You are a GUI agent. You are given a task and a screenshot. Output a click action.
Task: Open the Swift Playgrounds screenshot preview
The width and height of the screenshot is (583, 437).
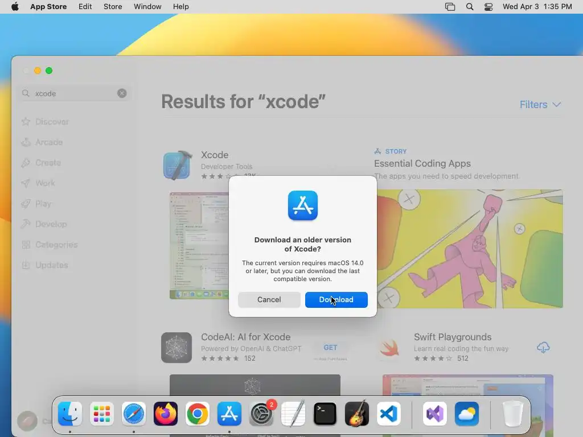468,385
